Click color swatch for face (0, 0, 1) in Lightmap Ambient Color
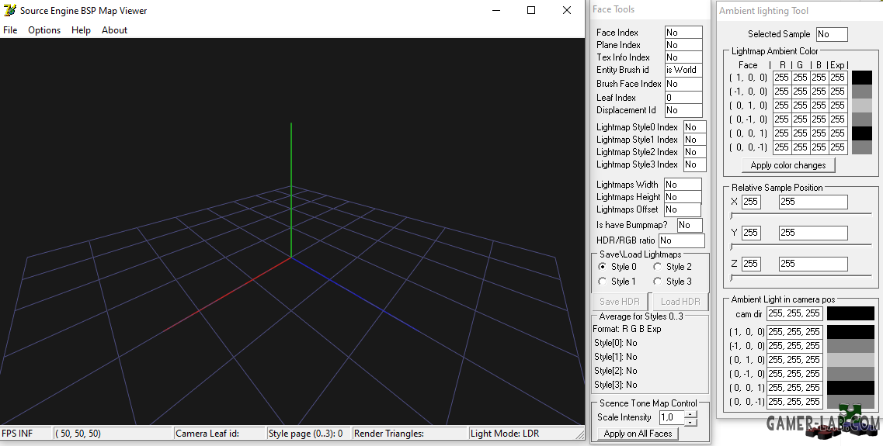883x446 pixels. pos(861,133)
